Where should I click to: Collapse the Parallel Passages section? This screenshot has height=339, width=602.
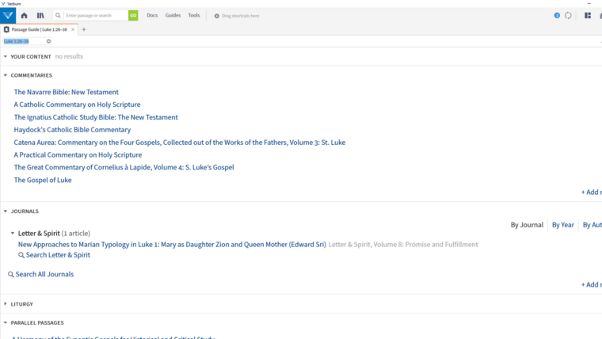6,322
